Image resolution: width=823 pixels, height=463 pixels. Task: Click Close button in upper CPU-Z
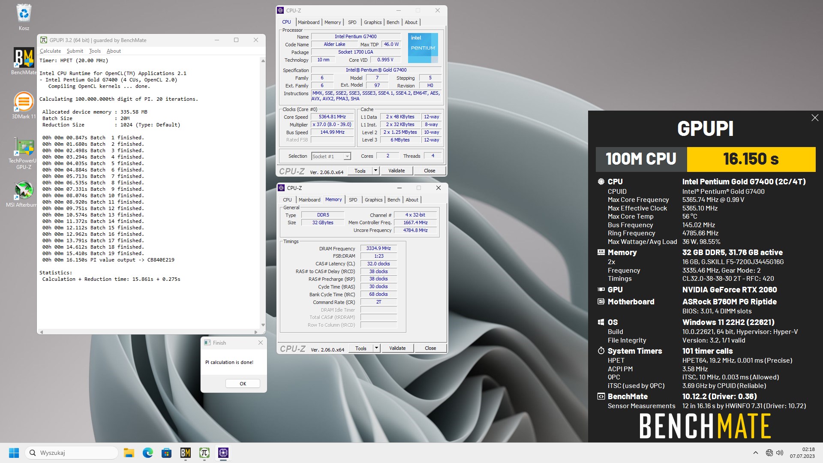click(x=430, y=171)
